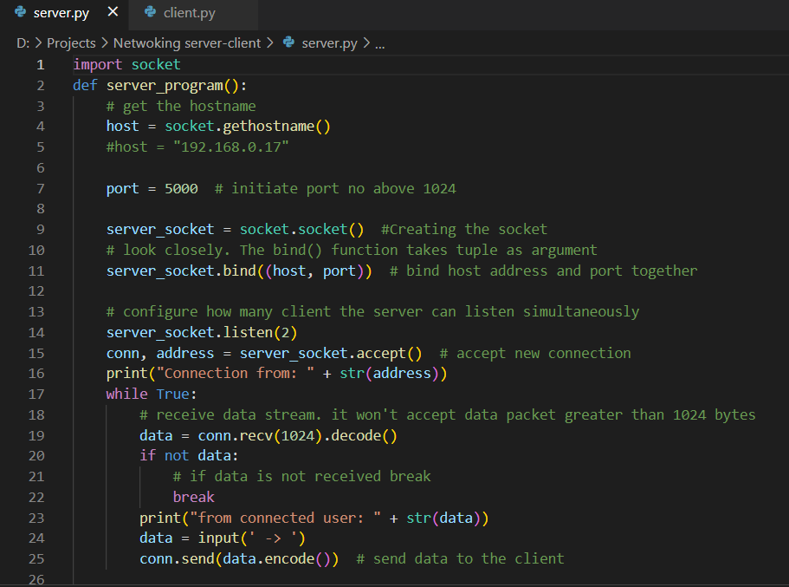Click comment '# accept new connection'
This screenshot has width=789, height=587.
click(535, 353)
